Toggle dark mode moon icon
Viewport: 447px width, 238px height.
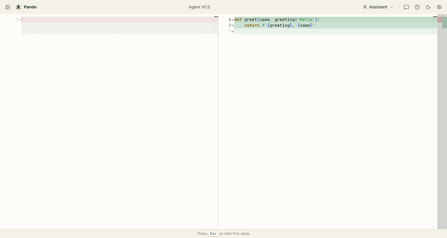428,7
